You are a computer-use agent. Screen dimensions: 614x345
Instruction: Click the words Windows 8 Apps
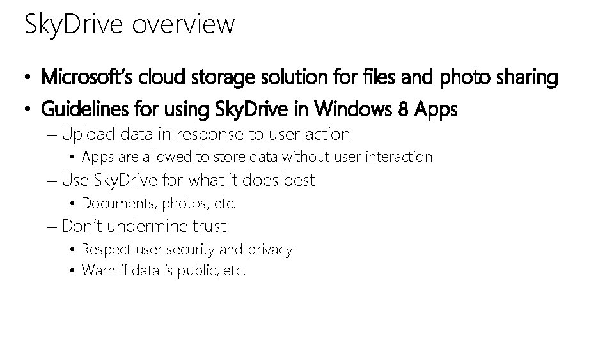(386, 109)
